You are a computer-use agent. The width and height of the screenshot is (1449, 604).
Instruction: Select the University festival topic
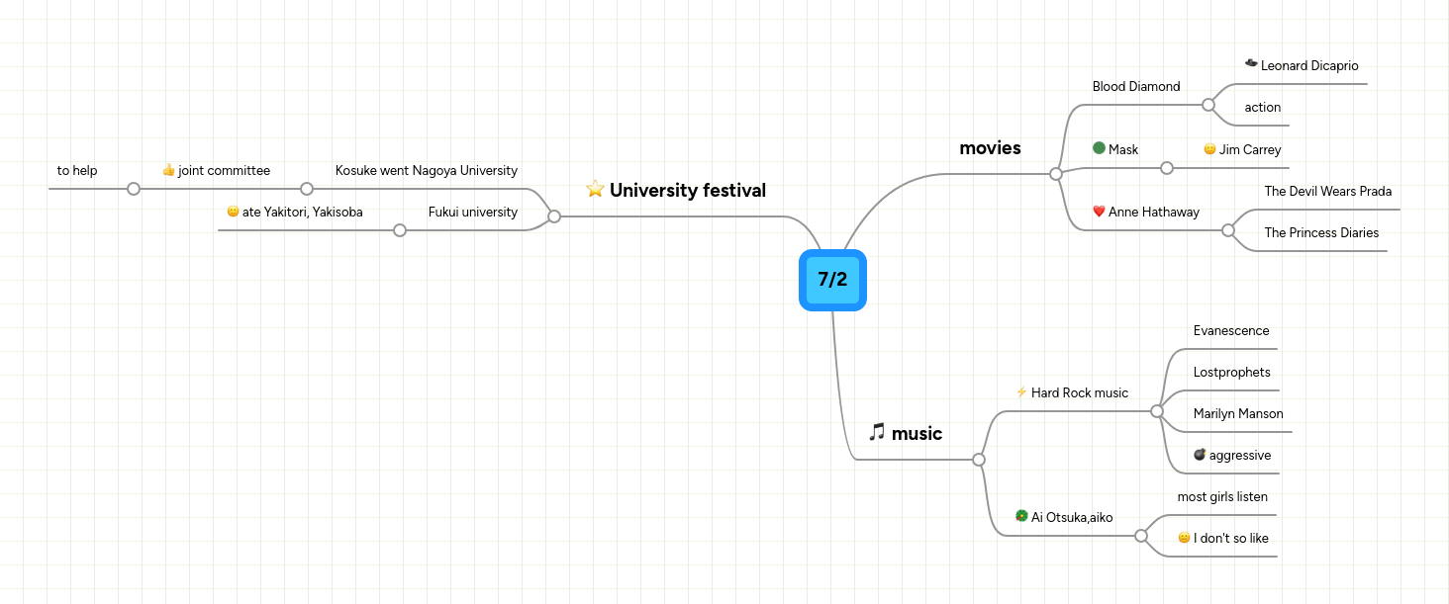pos(688,190)
